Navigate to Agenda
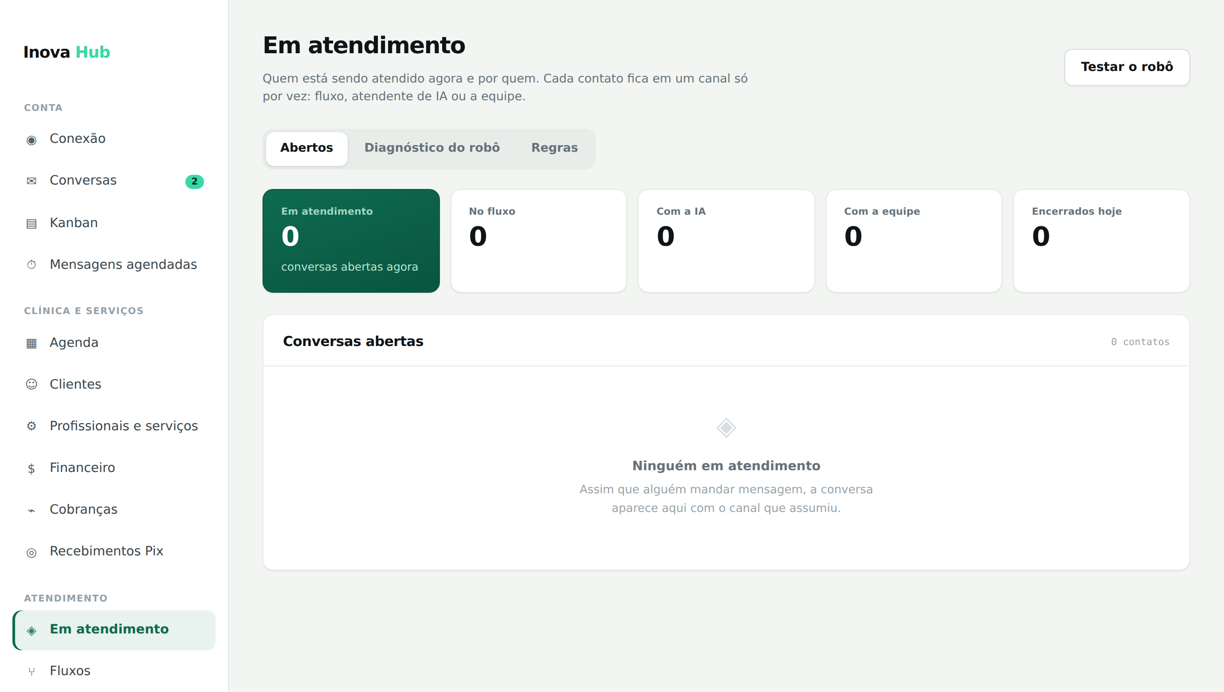1224x692 pixels. [x=114, y=342]
